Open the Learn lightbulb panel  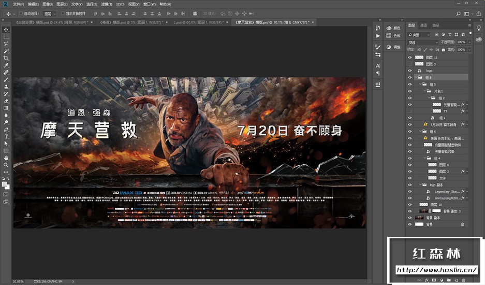pyautogui.click(x=479, y=28)
